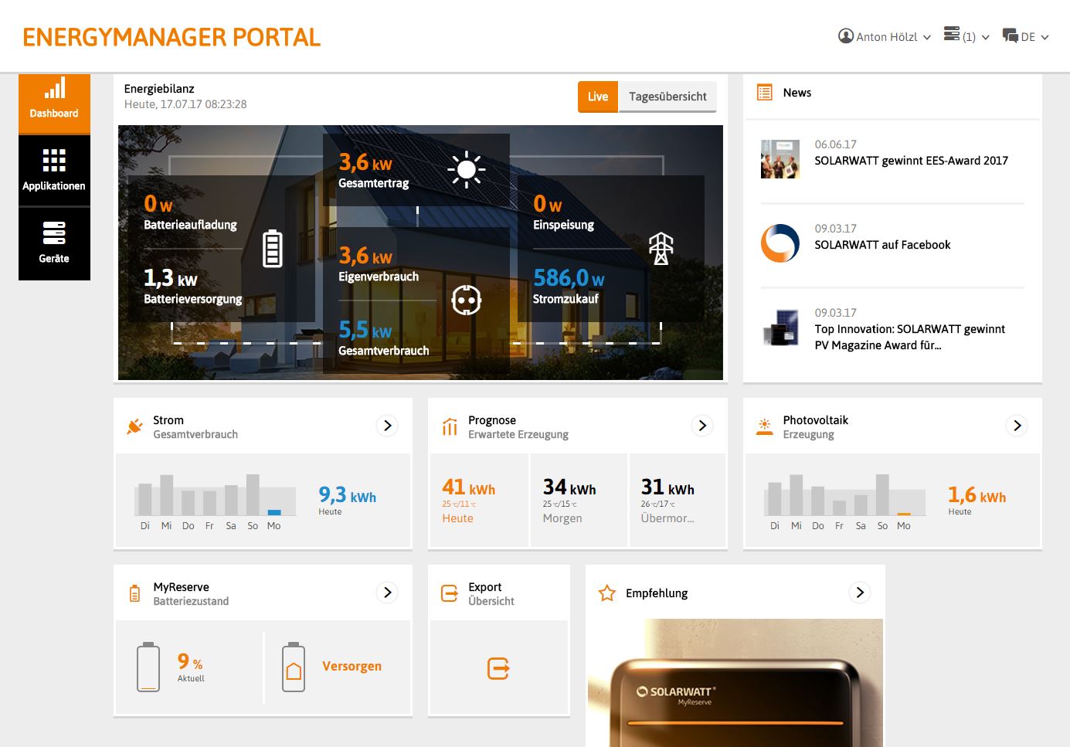Screen dimensions: 1070x747
Task: Click the Versorgen status text
Action: pyautogui.click(x=352, y=666)
